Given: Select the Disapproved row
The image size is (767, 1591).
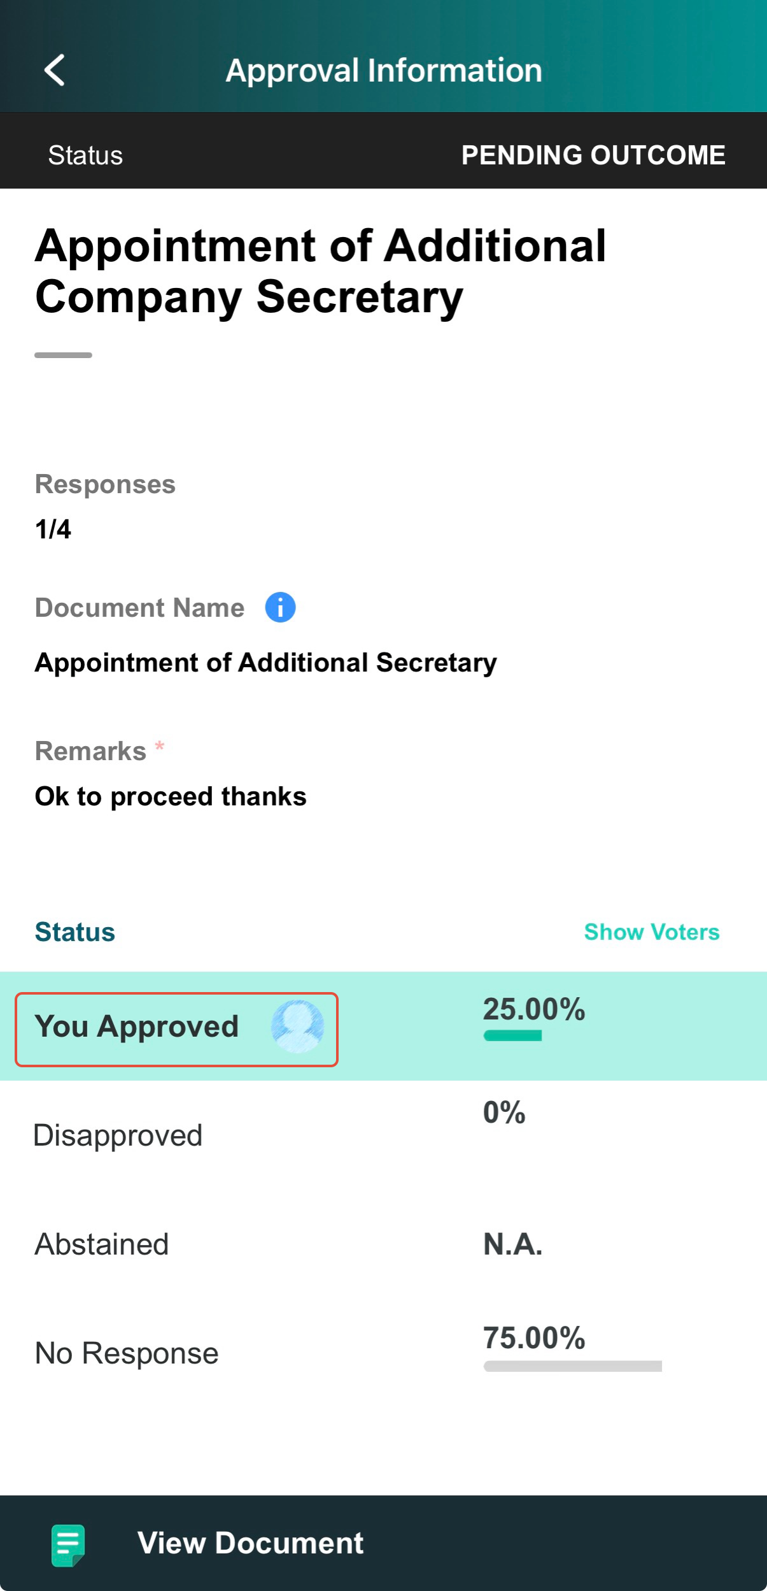Looking at the screenshot, I should click(x=383, y=1135).
